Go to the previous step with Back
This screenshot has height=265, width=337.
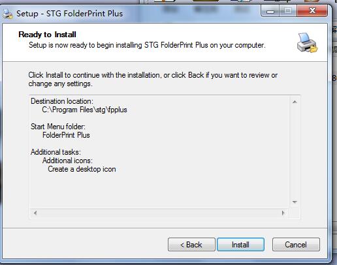191,245
